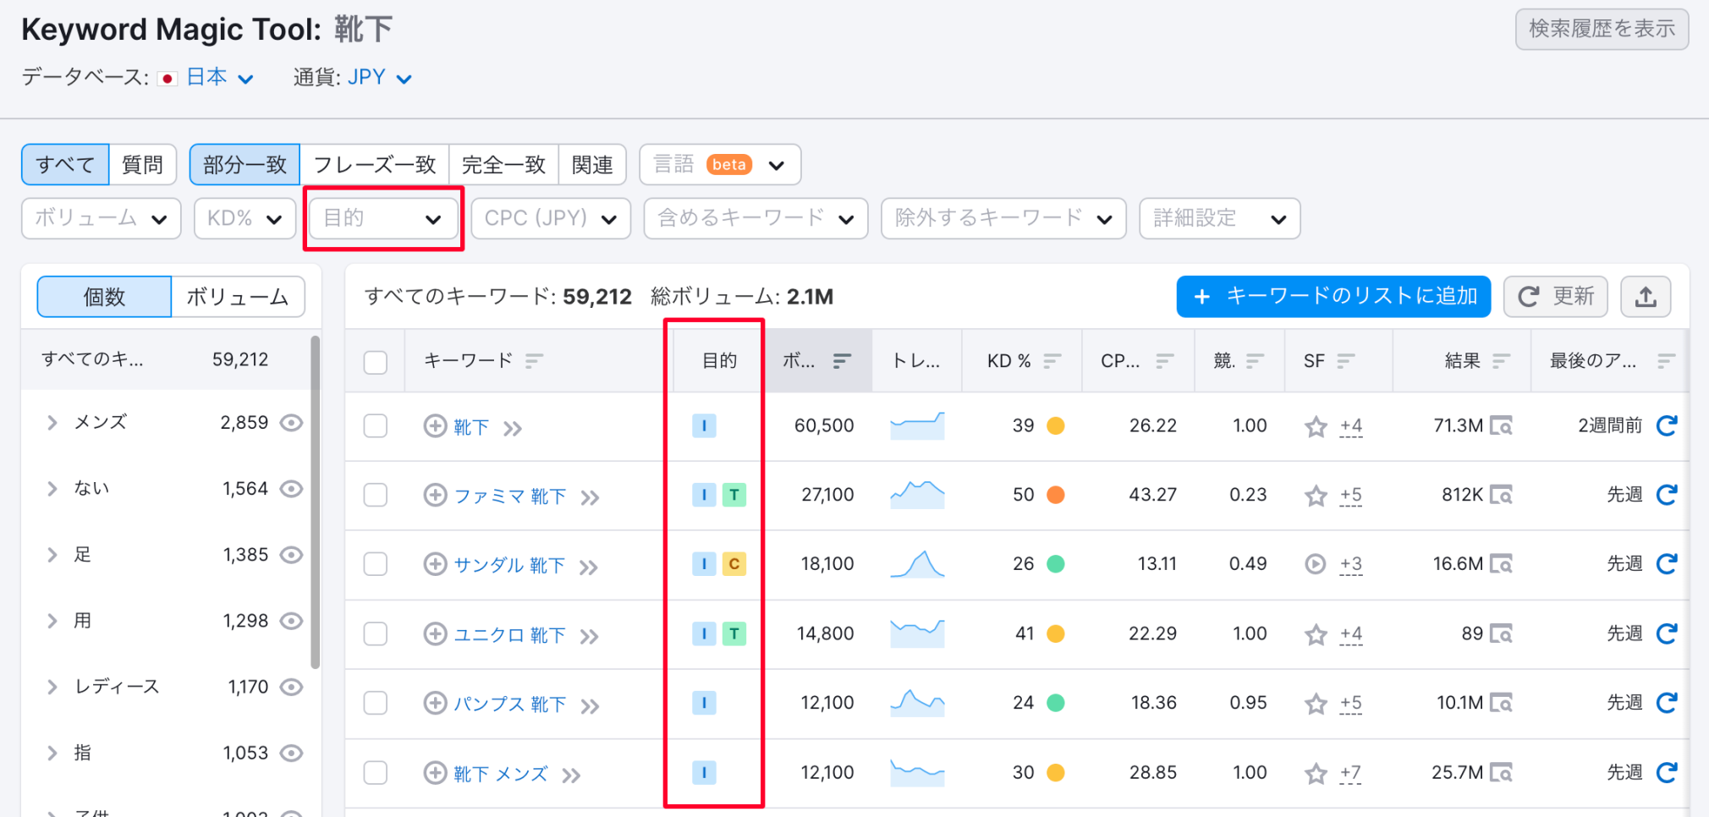Refresh the 靴下 メンズ row metrics icon

pos(1667,772)
